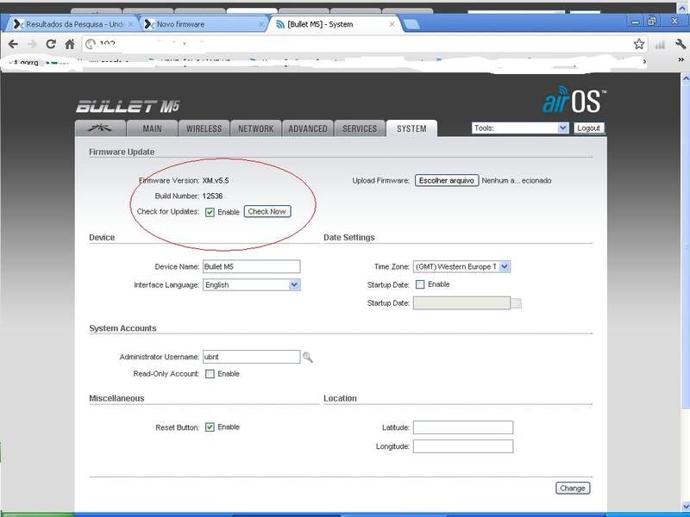This screenshot has height=517, width=690.
Task: Show more bookmarks chevron
Action: pyautogui.click(x=681, y=60)
